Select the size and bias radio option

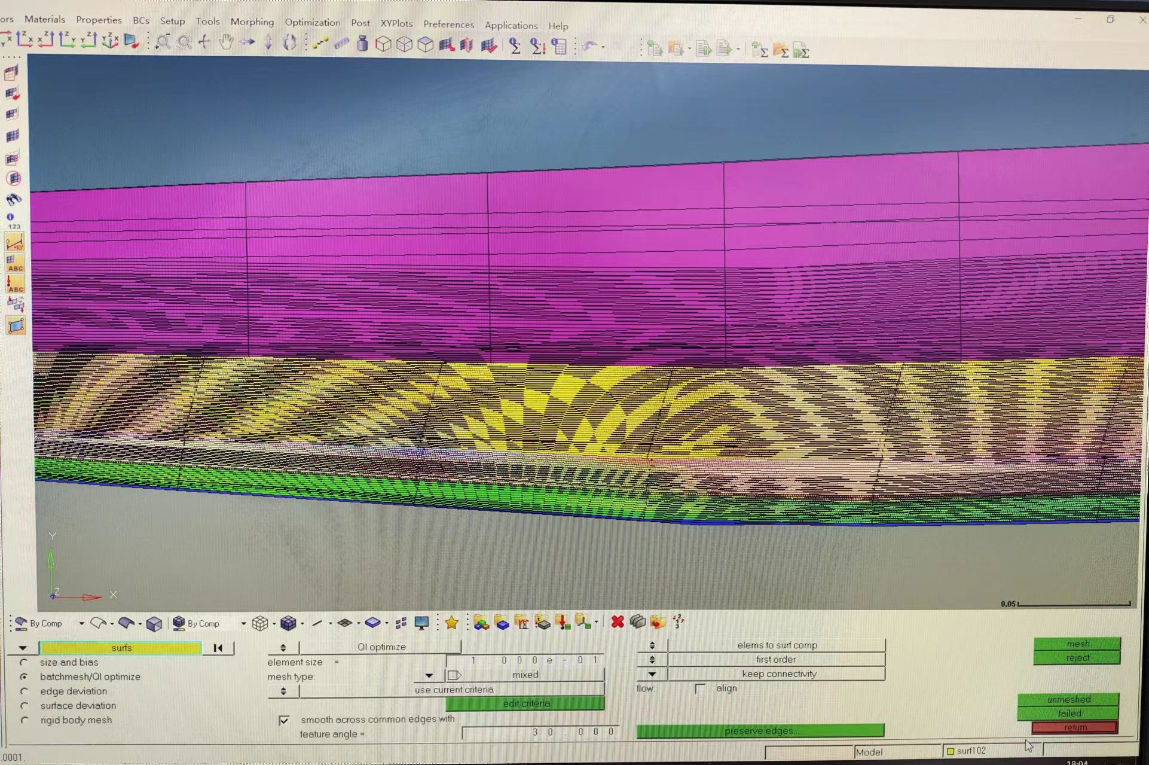tap(24, 662)
